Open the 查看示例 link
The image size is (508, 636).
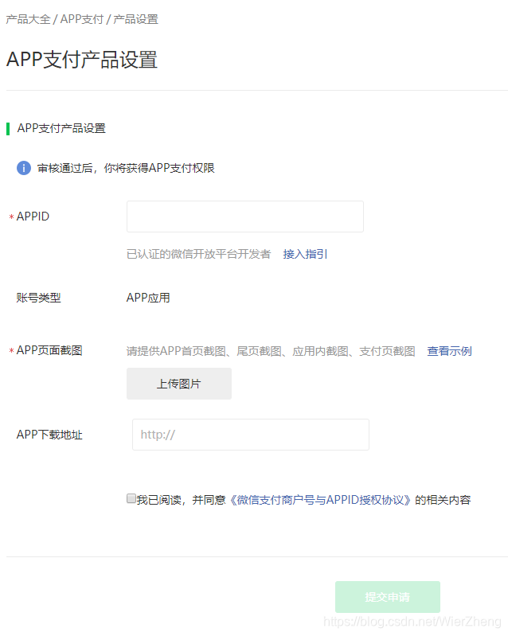tap(449, 351)
